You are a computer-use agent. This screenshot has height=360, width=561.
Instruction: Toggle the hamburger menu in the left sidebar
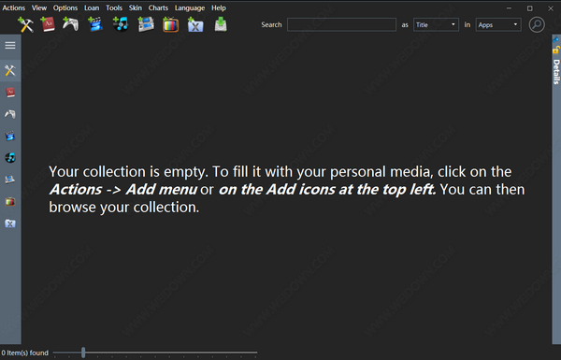tap(10, 45)
